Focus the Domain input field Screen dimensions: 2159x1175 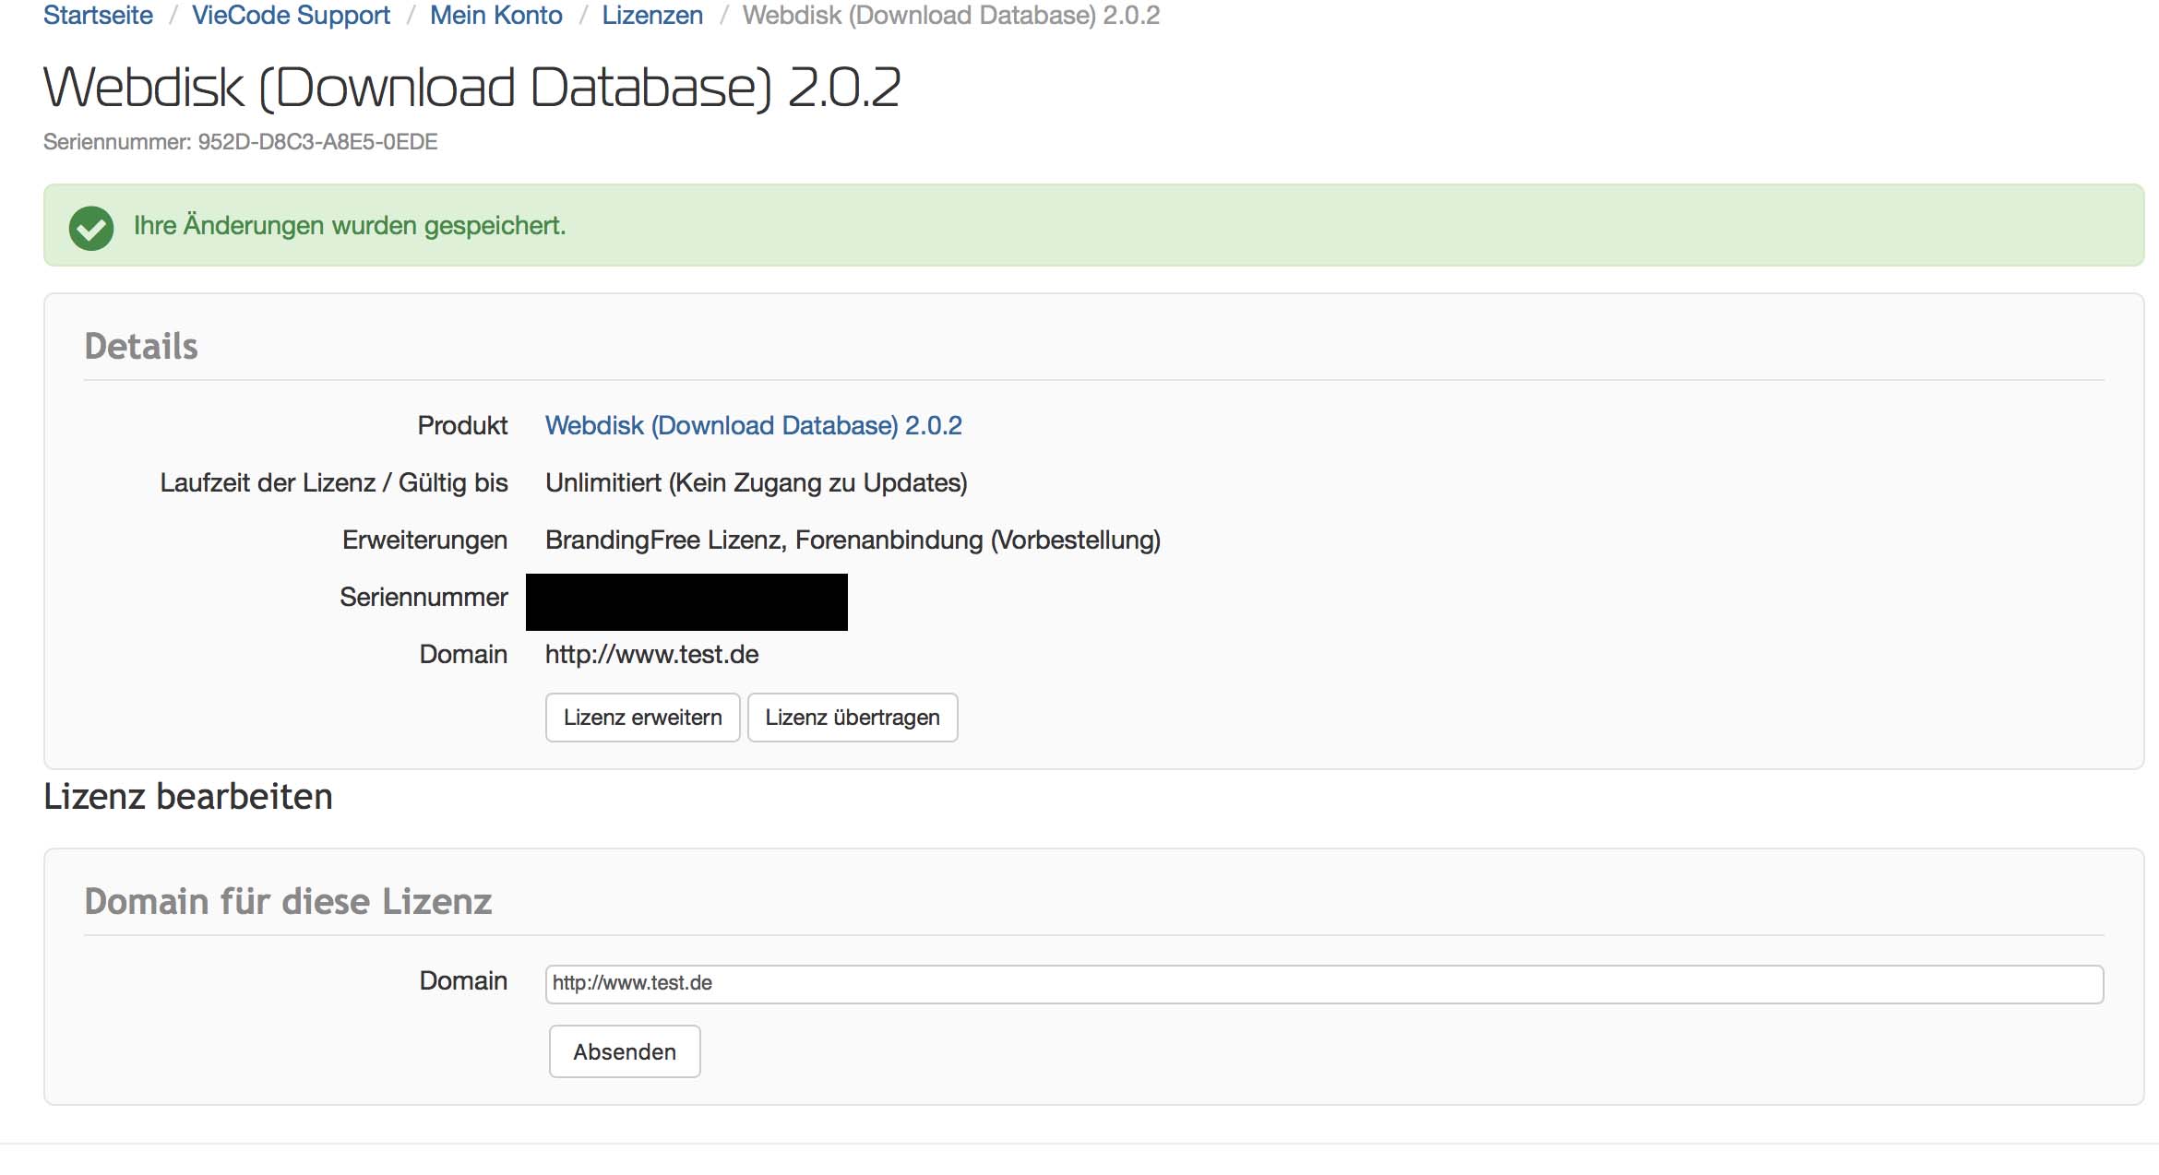pyautogui.click(x=1323, y=983)
